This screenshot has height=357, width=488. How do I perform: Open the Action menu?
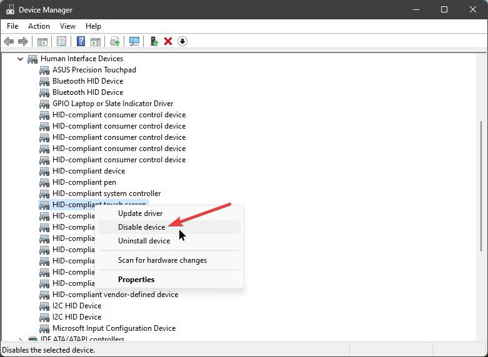pyautogui.click(x=39, y=26)
